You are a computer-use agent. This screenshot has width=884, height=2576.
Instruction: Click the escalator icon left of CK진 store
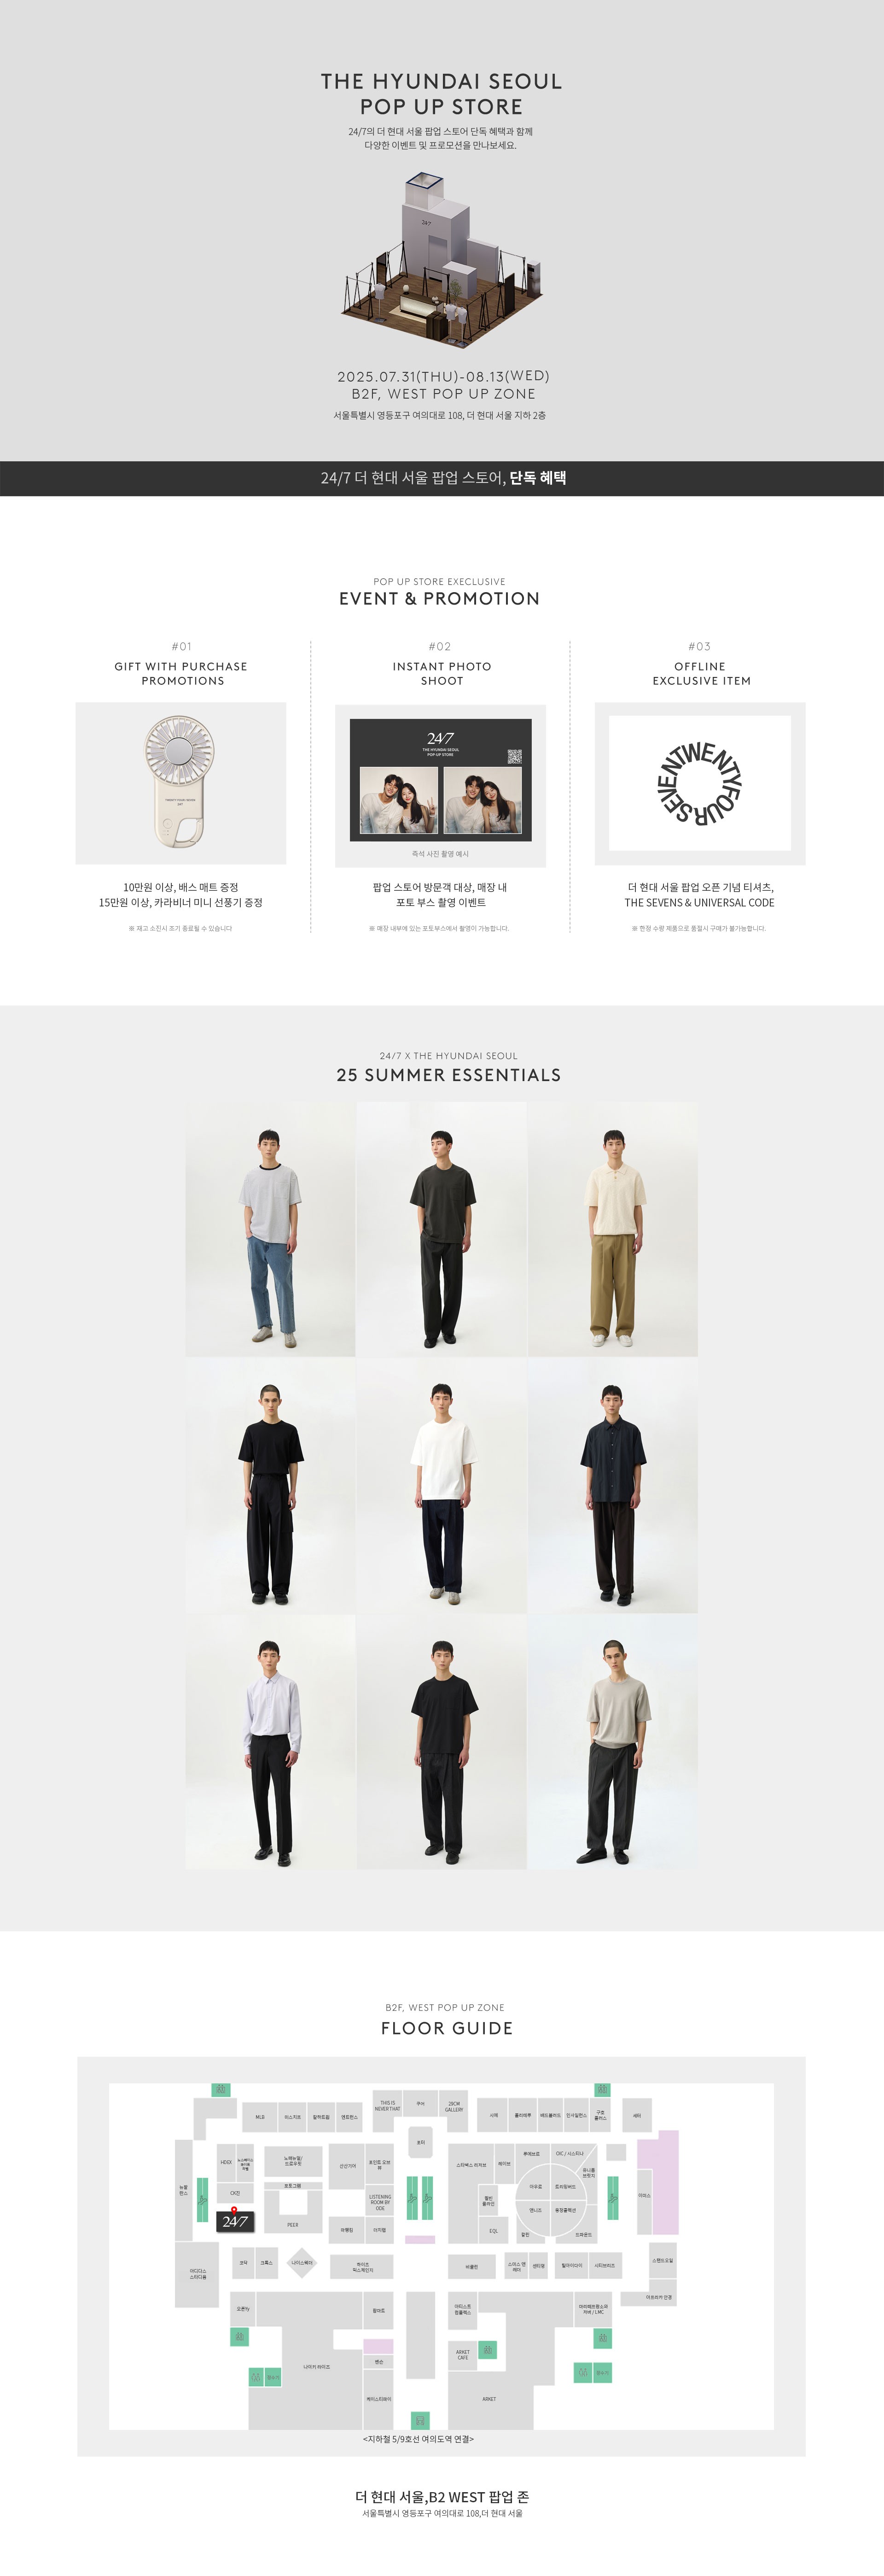(x=203, y=2200)
